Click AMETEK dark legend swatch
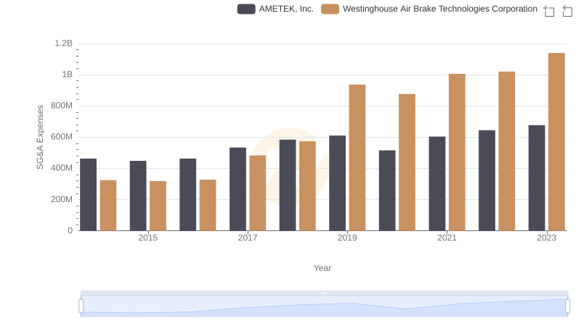 246,9
